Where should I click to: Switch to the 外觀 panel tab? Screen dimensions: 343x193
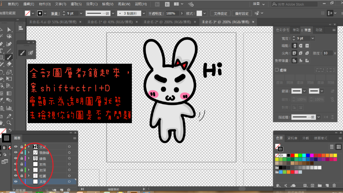click(305, 138)
